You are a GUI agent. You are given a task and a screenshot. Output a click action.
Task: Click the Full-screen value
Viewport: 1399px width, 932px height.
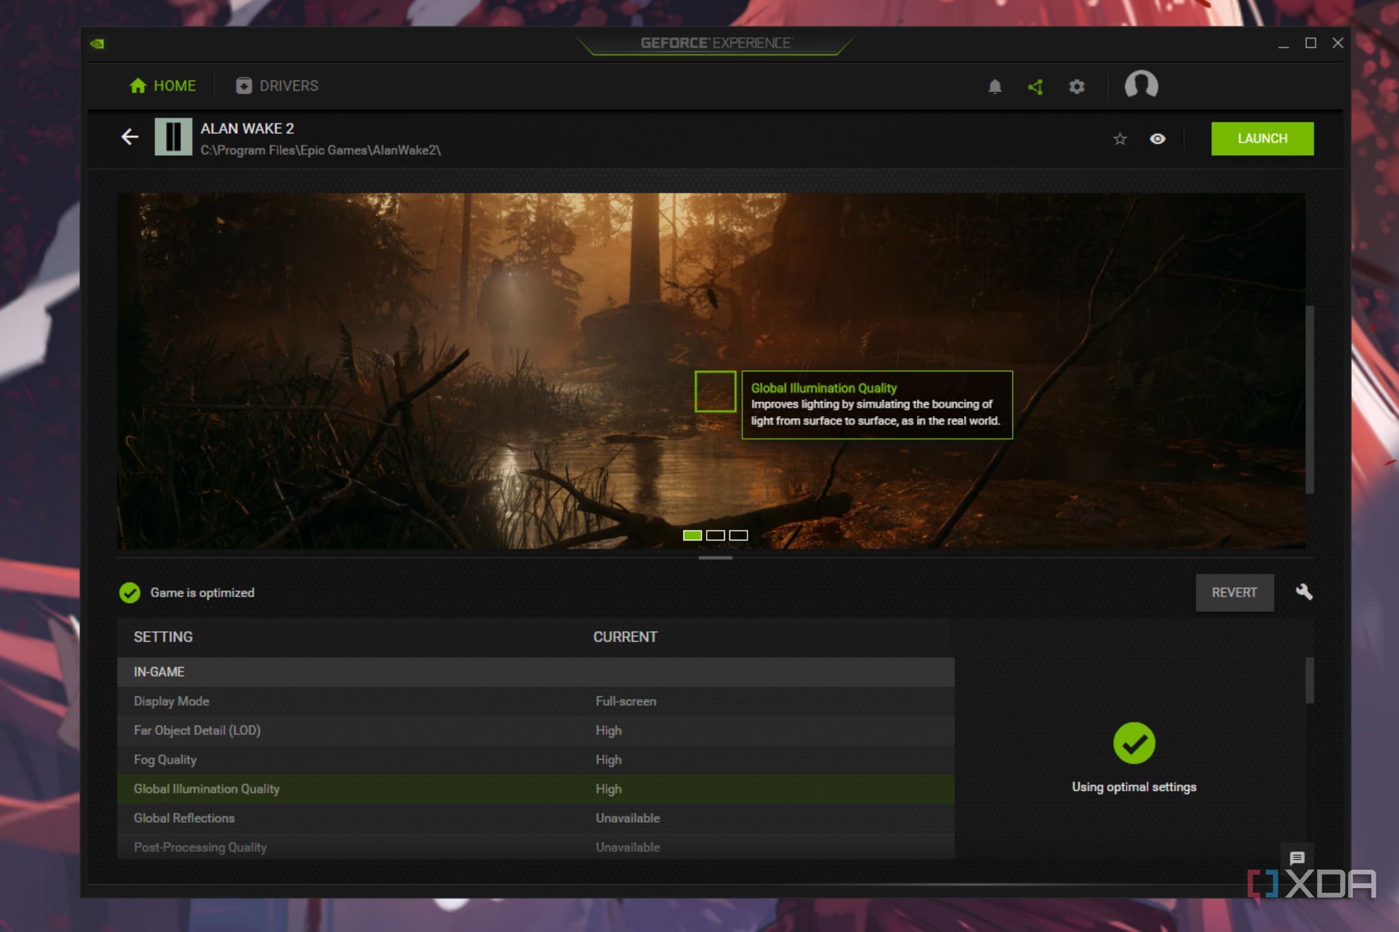tap(626, 701)
